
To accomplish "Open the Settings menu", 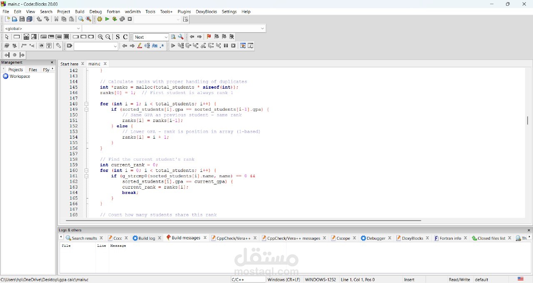I will tap(229, 12).
